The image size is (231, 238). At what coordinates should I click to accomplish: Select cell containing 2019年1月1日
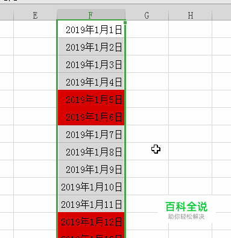click(91, 29)
